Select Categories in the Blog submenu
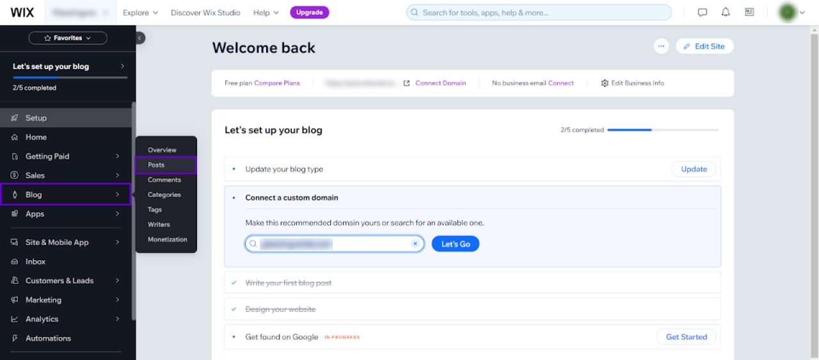 [x=164, y=194]
